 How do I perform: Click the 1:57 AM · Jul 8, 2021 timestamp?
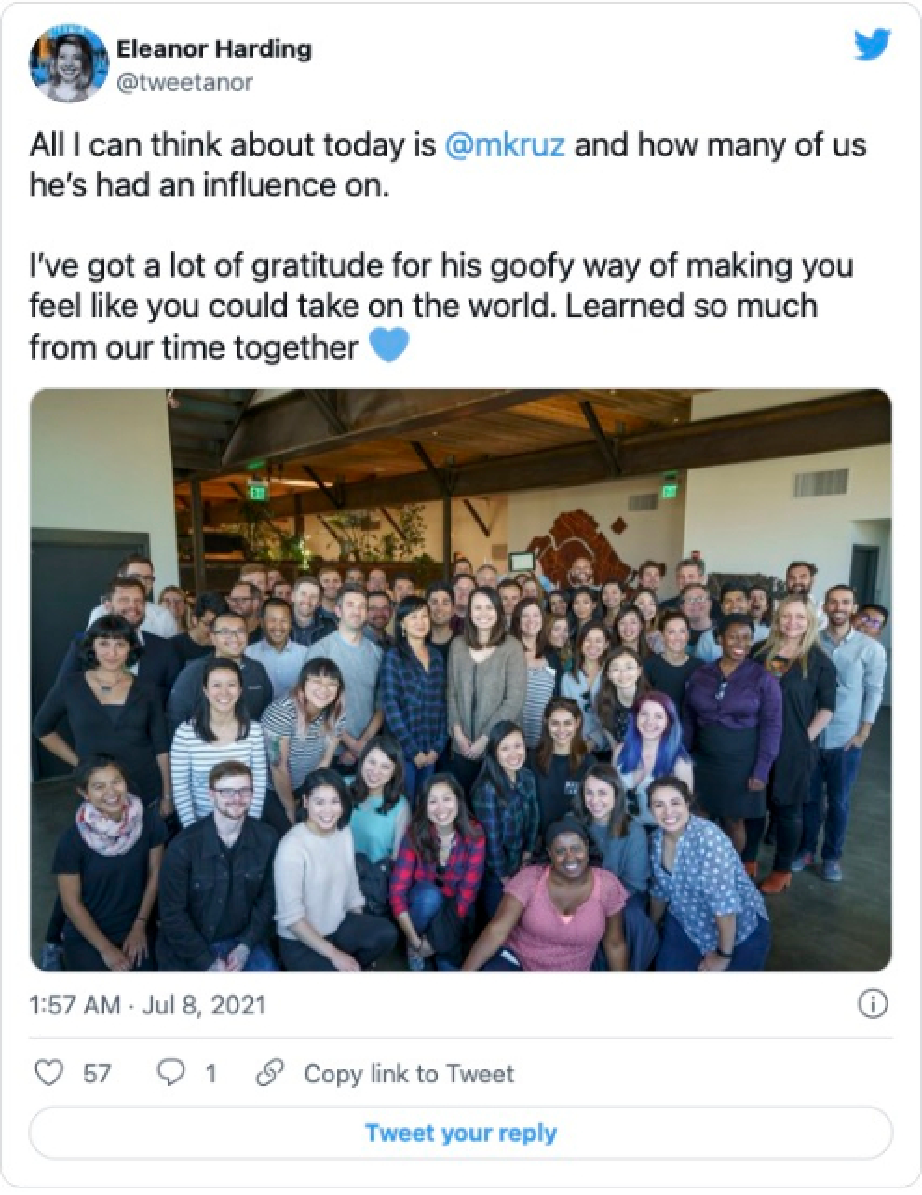point(148,1005)
